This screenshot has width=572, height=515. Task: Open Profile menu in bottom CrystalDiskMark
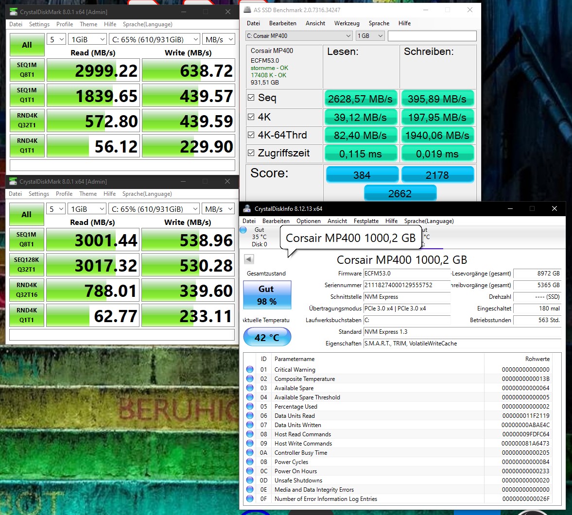(x=64, y=194)
